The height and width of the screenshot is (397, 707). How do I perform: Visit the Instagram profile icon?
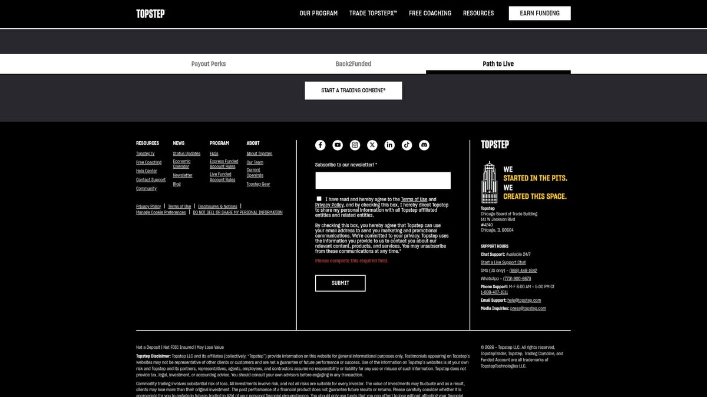[x=355, y=145]
